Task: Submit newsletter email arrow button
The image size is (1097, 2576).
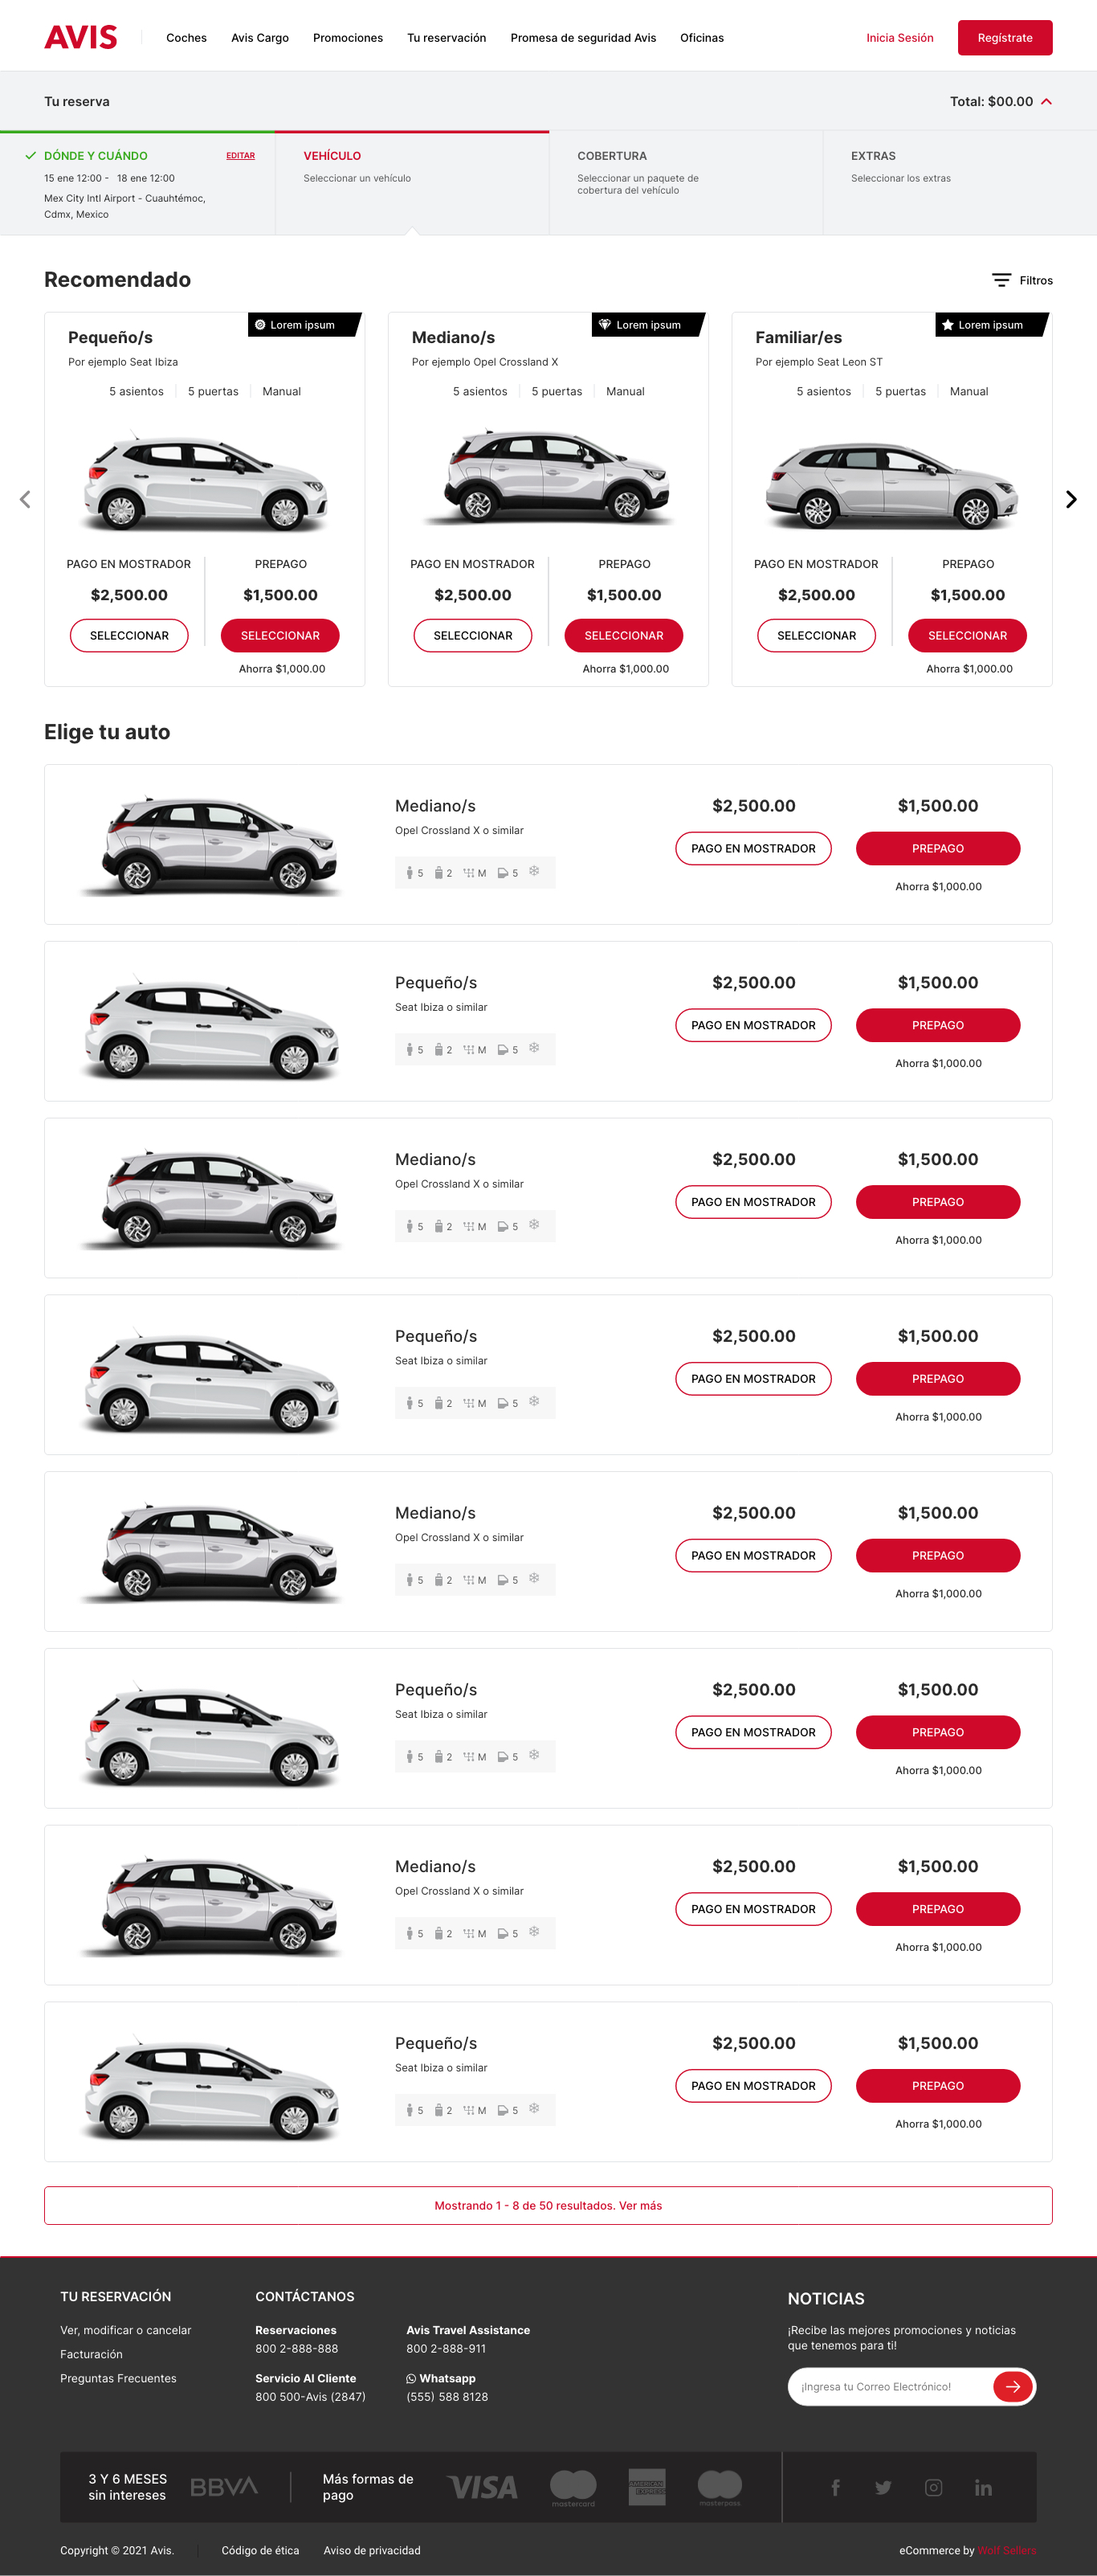Action: click(x=1012, y=2386)
